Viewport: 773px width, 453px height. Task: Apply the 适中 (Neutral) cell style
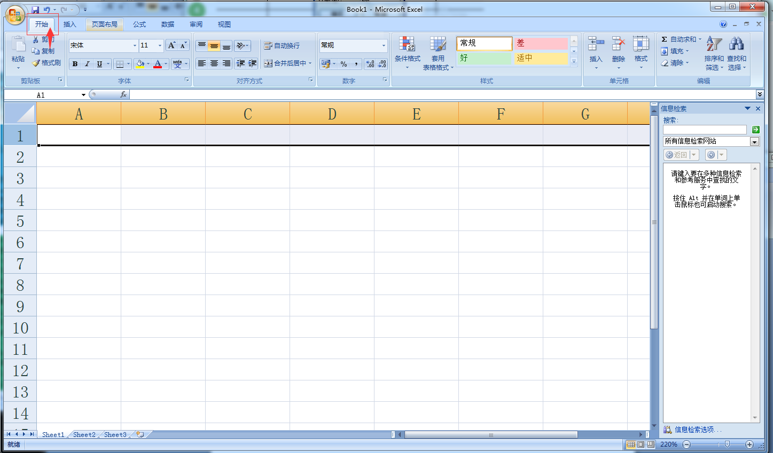(541, 58)
